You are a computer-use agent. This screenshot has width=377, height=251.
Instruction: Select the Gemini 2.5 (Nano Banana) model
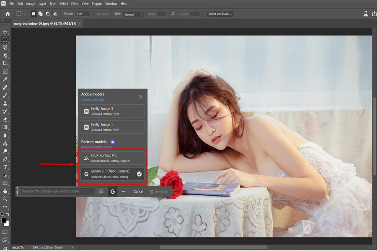click(x=112, y=174)
